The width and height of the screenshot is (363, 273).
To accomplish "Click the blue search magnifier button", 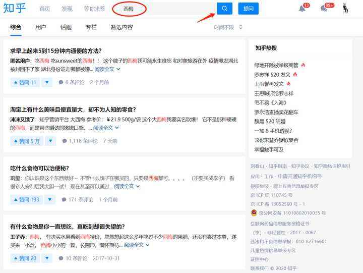I will (224, 9).
